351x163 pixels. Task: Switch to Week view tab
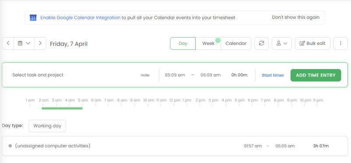pyautogui.click(x=208, y=43)
